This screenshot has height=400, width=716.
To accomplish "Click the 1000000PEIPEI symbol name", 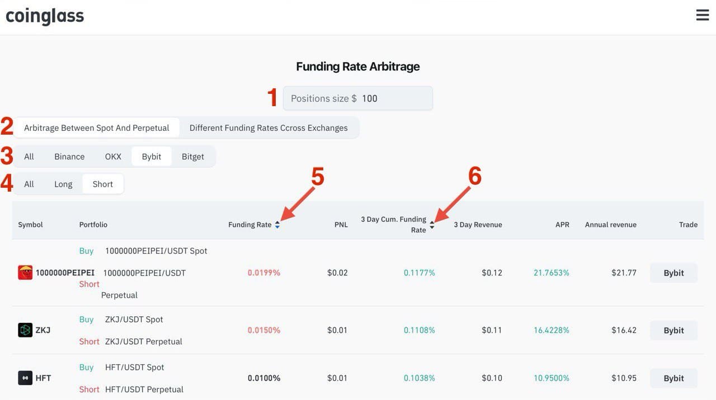I will point(65,273).
